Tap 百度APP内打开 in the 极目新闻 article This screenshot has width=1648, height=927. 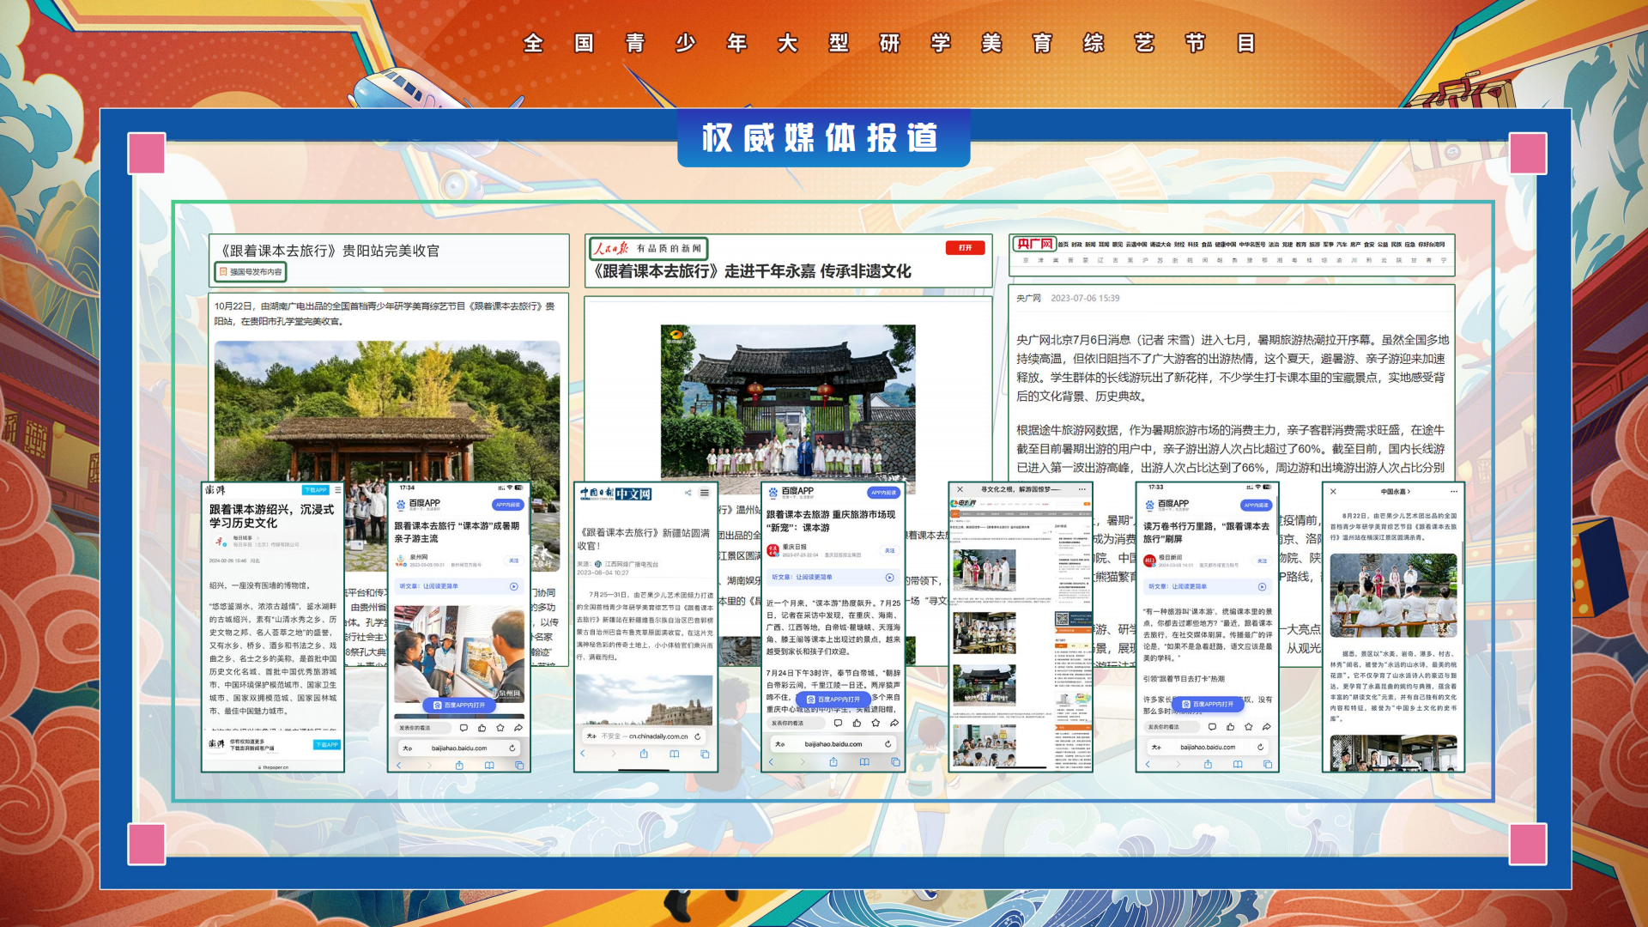(x=1208, y=704)
